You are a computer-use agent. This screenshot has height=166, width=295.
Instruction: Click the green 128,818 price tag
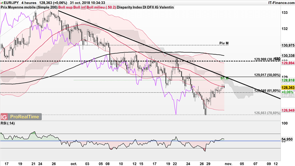click(x=288, y=80)
